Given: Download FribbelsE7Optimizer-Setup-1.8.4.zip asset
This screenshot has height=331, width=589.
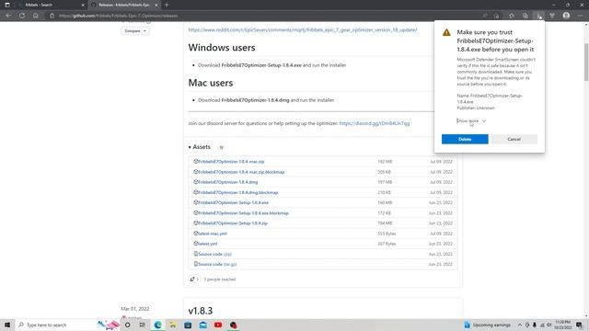Looking at the screenshot, I should (233, 223).
